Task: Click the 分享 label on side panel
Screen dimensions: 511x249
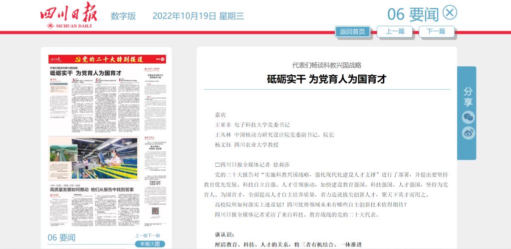Action: click(468, 97)
